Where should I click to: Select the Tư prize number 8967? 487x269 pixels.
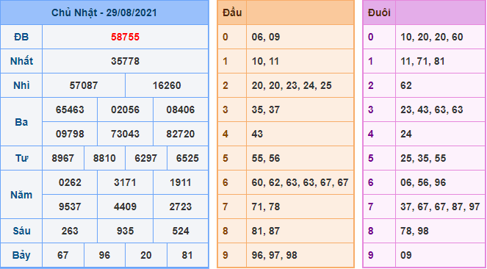click(63, 159)
